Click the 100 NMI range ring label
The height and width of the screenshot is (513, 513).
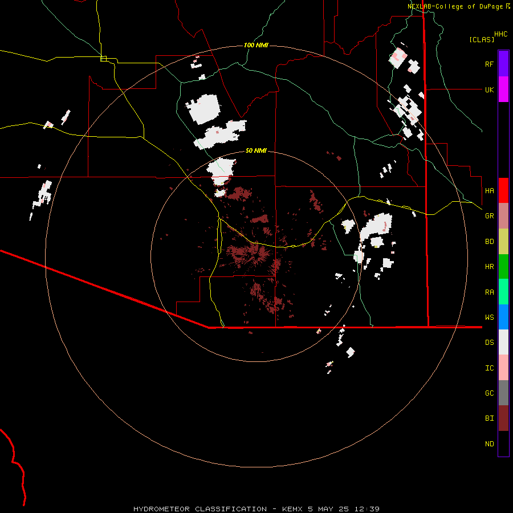pyautogui.click(x=256, y=45)
